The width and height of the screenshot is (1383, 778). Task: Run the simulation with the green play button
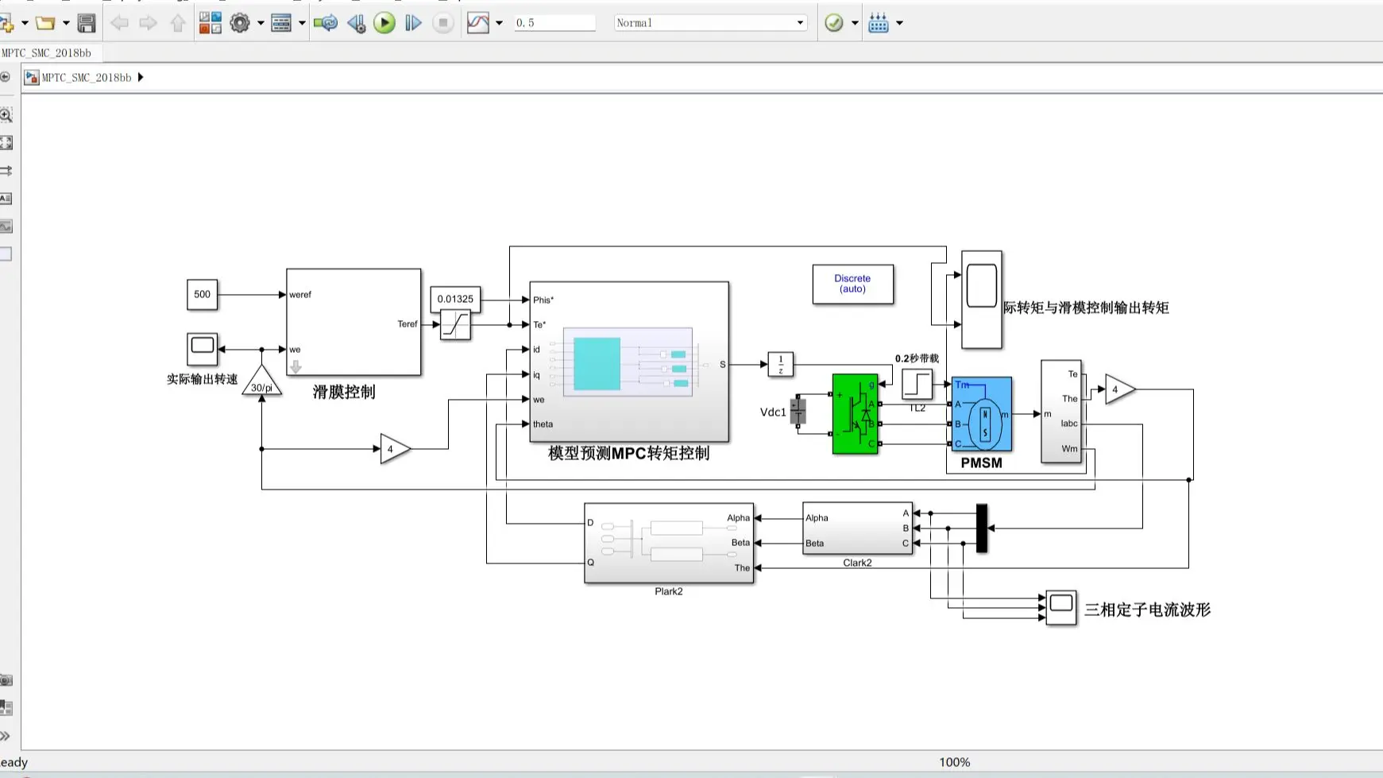(384, 23)
